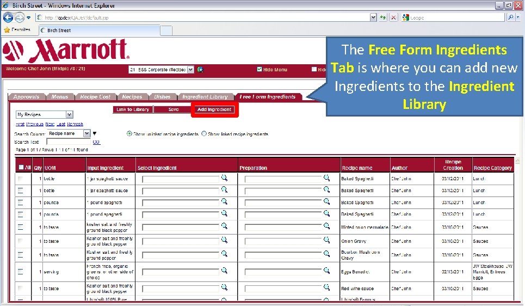Select the Free Form Ingredients tab
This screenshot has width=525, height=306.
click(268, 97)
